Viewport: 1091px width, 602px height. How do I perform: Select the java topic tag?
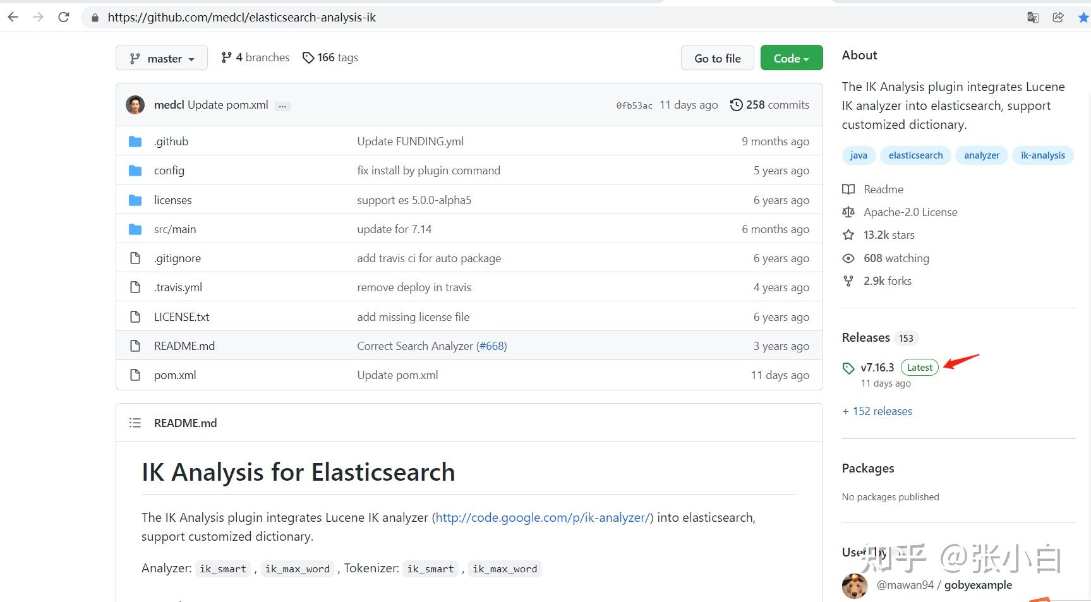coord(858,155)
